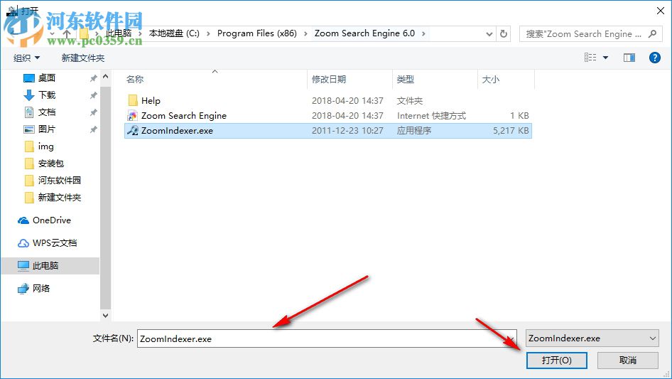Click the img folder icon
672x379 pixels.
(x=29, y=146)
